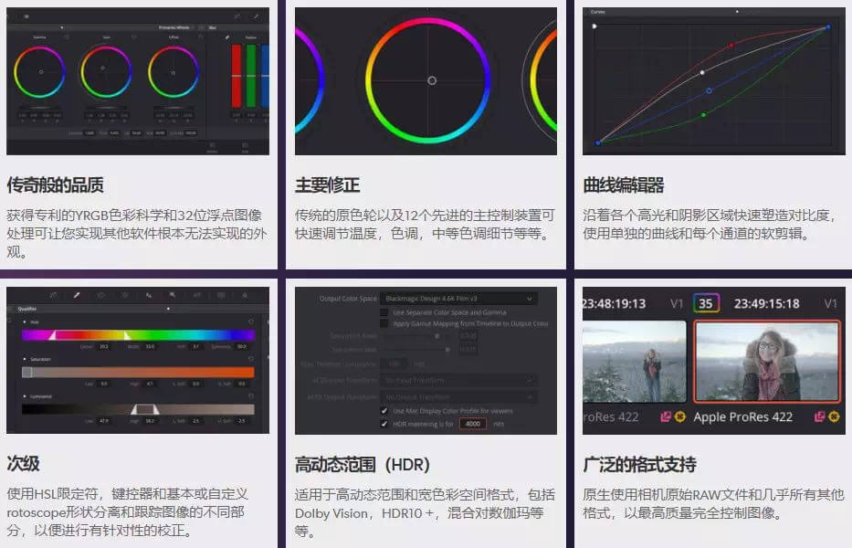852x548 pixels.
Task: Reset the Gain color wheel
Action: tap(134, 37)
